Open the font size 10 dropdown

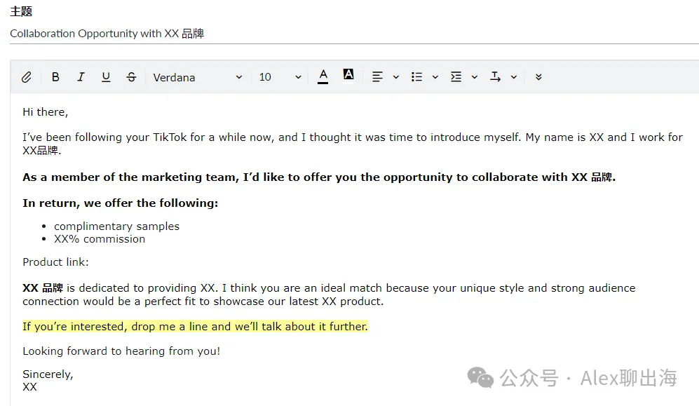(280, 77)
